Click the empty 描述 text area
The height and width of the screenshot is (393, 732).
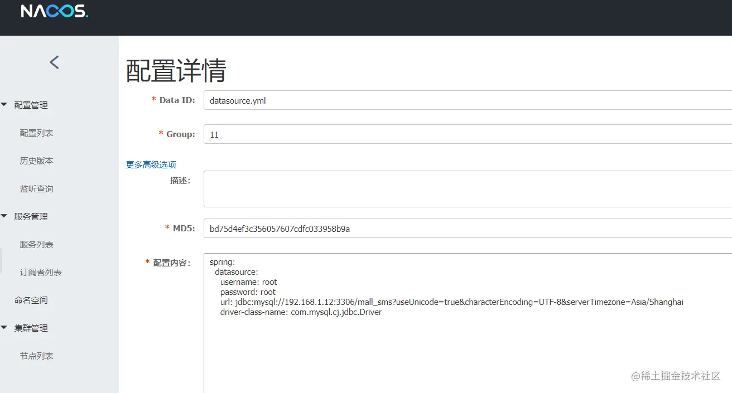tap(468, 189)
